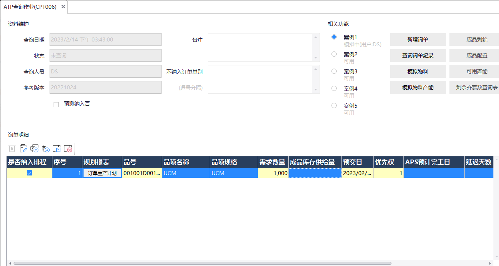Click the clipboard edit pencil icon
The width and height of the screenshot is (499, 266).
point(23,149)
